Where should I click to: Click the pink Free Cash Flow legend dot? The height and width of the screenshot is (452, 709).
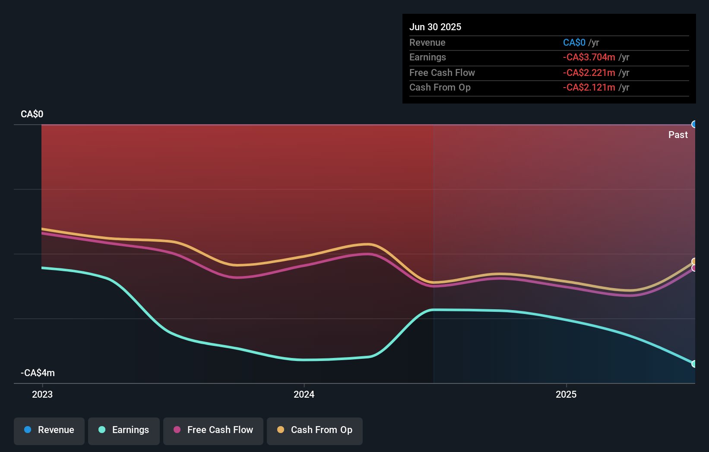(176, 430)
